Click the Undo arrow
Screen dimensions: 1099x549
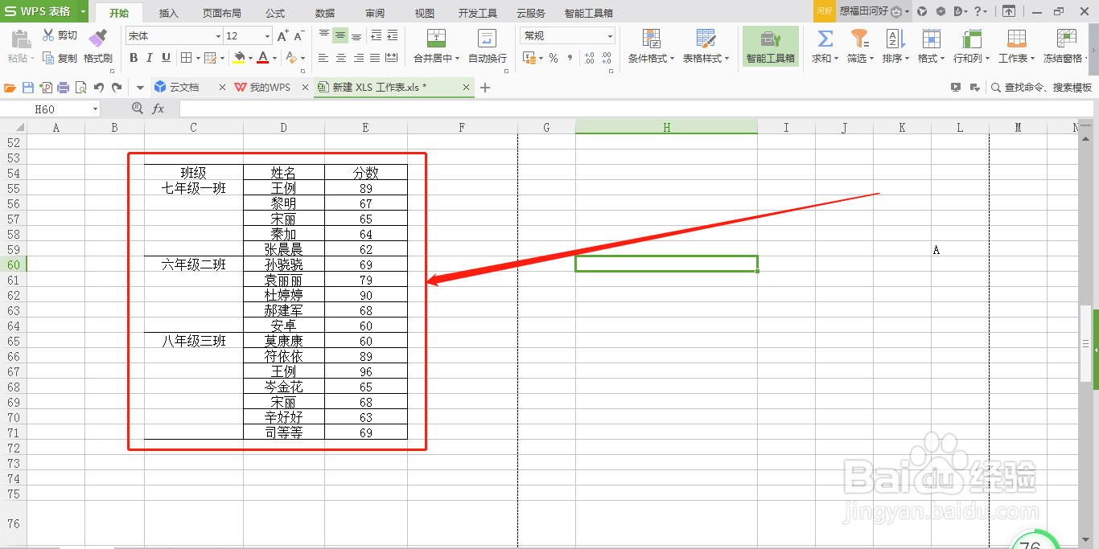(99, 88)
